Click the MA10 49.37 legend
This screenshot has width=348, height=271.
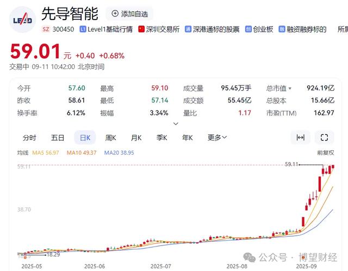click(x=82, y=152)
